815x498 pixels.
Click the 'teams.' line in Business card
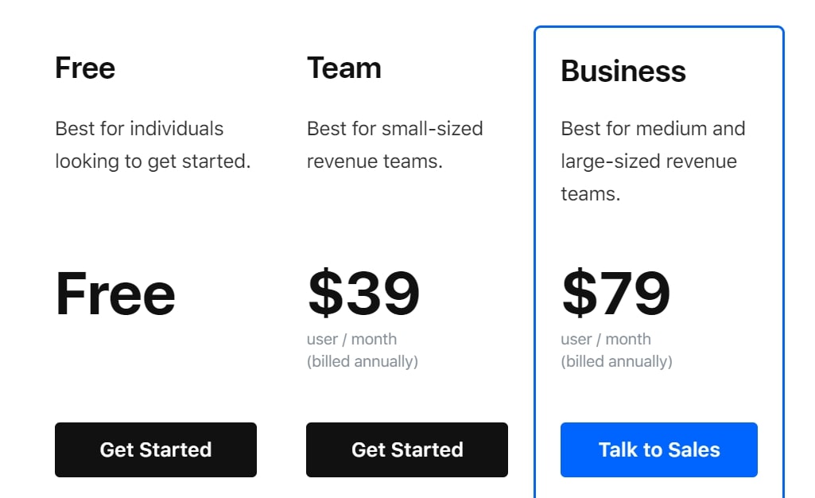tap(591, 194)
